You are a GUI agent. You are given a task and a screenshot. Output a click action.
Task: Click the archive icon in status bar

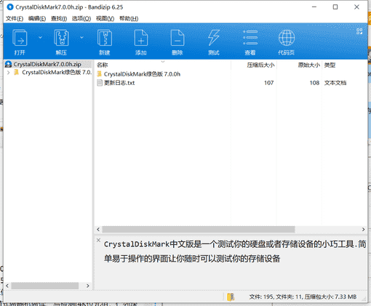pos(231,297)
